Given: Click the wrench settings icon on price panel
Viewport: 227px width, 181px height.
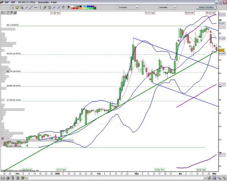Looking at the screenshot, I should 8,13.
